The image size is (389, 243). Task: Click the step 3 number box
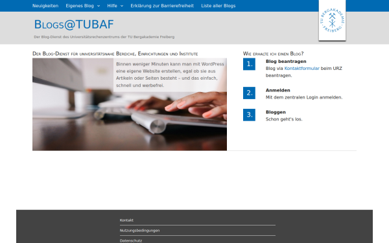249,115
